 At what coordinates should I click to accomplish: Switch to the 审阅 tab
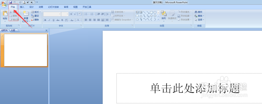(x=66, y=7)
